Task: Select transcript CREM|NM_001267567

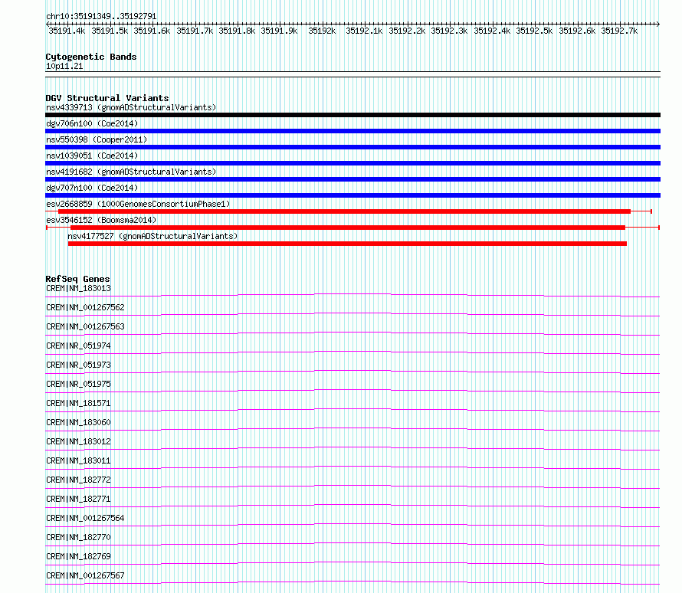Action: [x=85, y=575]
